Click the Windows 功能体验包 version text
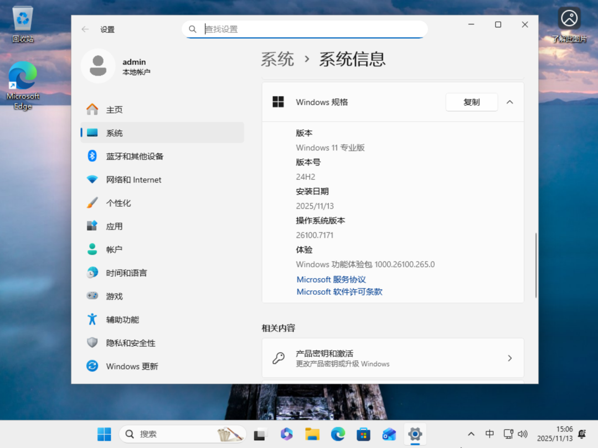The height and width of the screenshot is (448, 598). [365, 264]
